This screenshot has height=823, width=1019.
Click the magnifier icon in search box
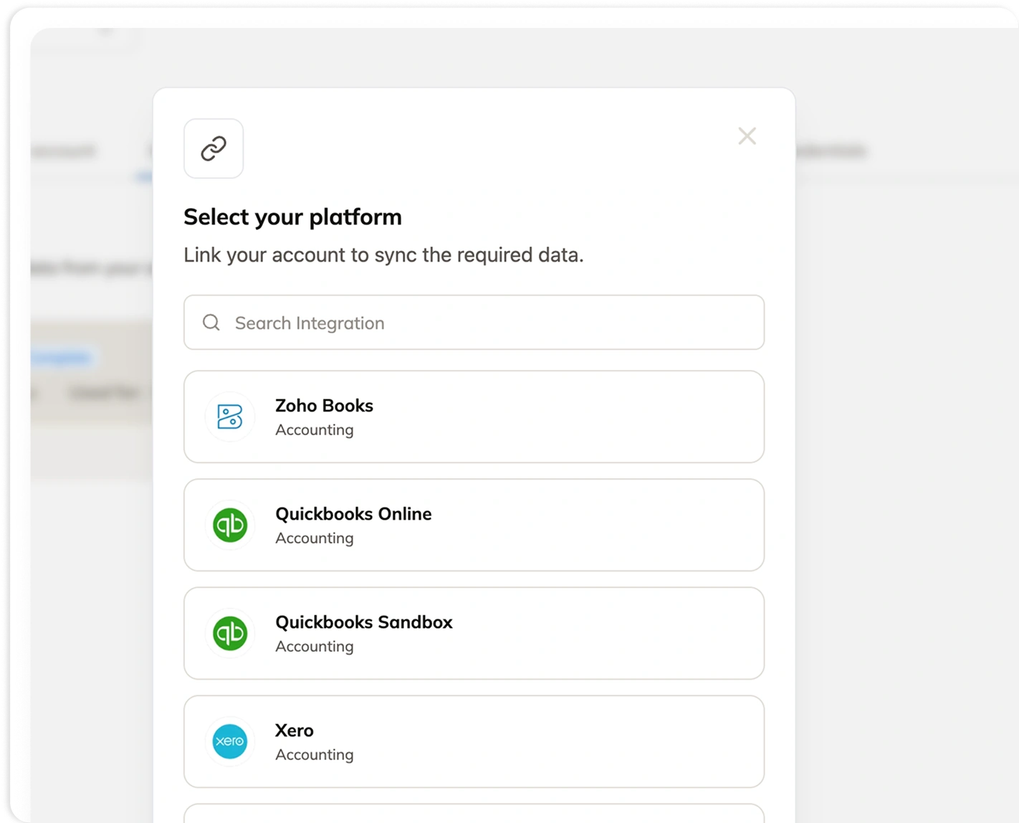click(211, 323)
